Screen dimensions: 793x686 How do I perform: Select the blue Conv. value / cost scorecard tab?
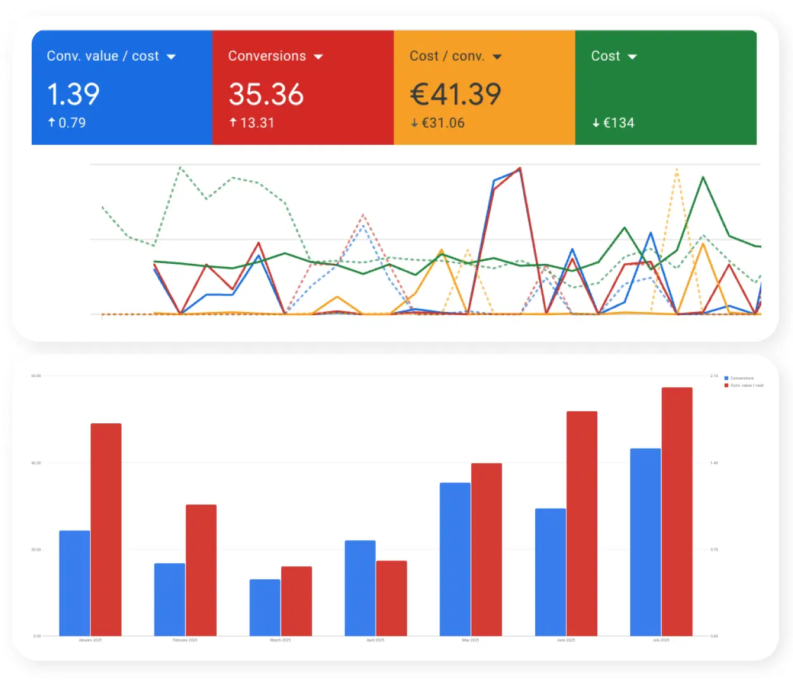click(x=122, y=87)
